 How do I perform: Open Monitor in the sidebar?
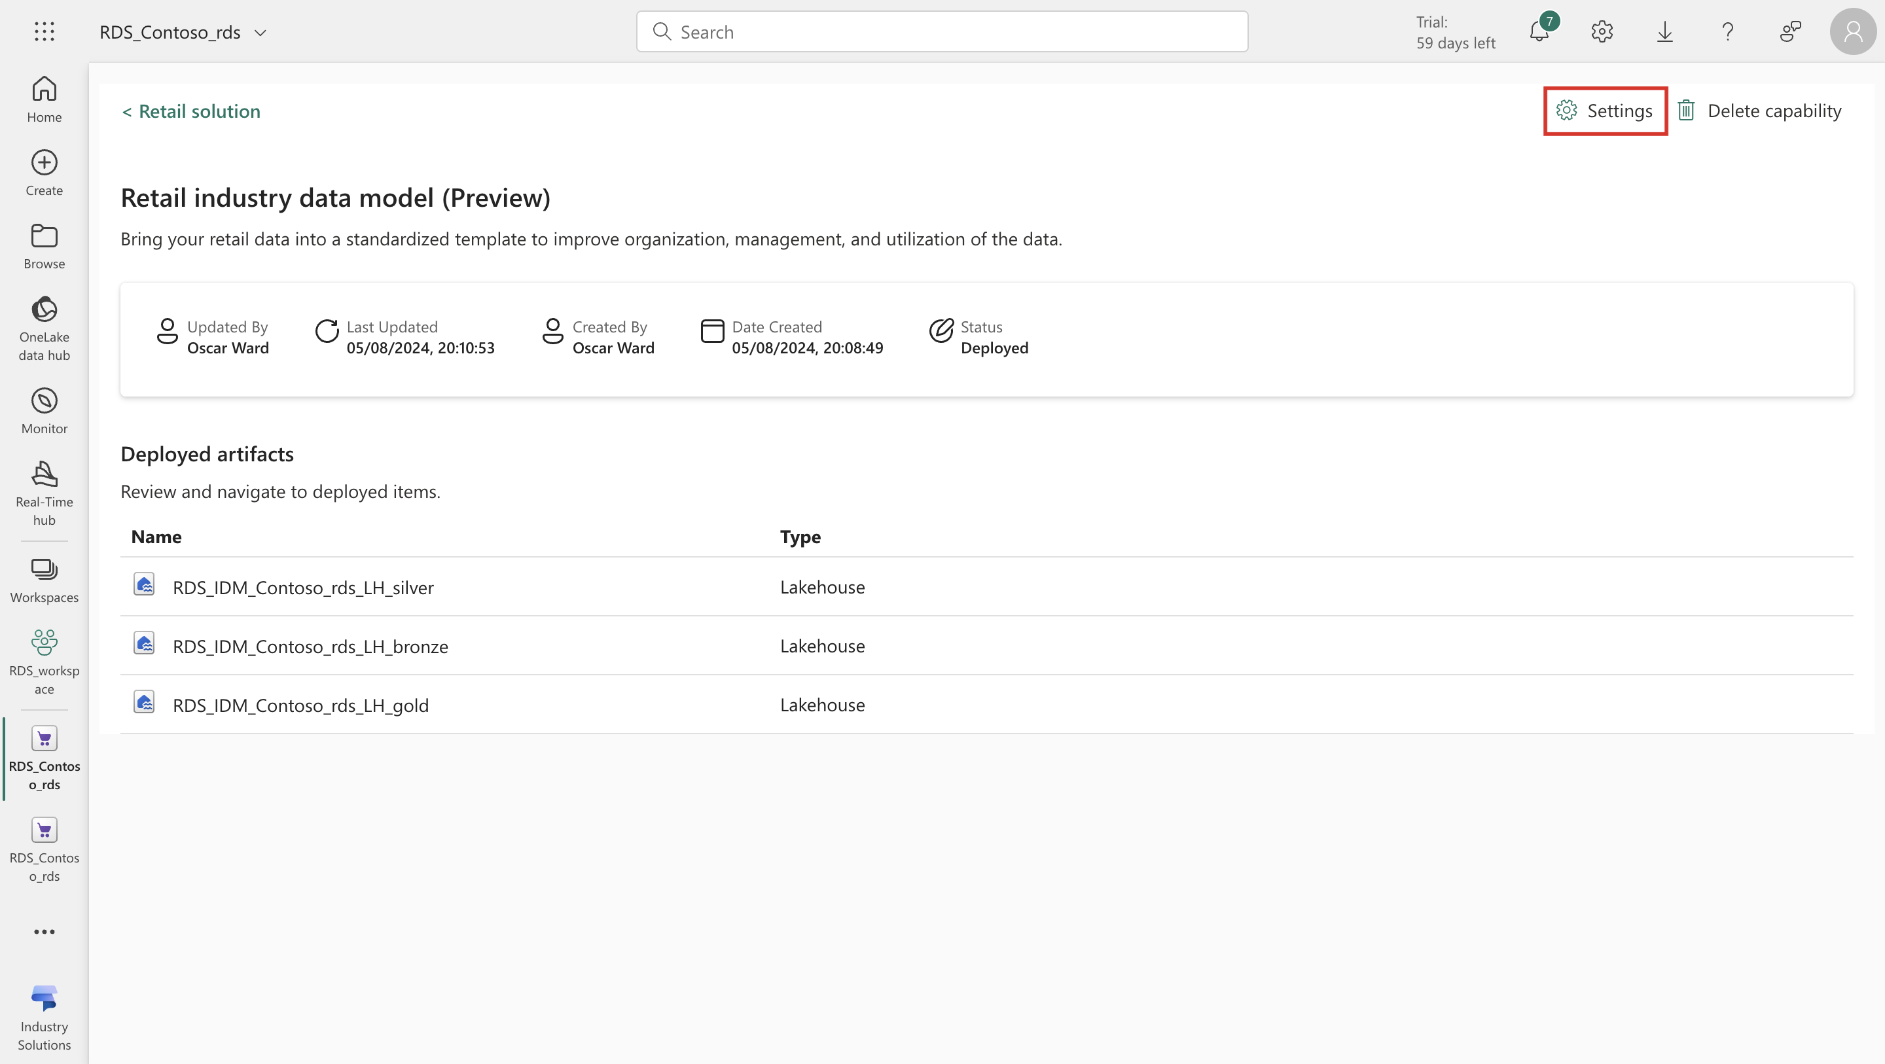[44, 410]
